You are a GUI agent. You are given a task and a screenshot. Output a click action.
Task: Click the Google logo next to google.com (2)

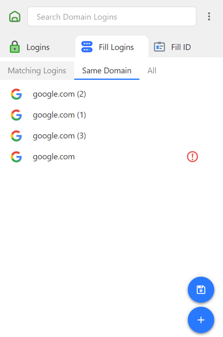[17, 94]
